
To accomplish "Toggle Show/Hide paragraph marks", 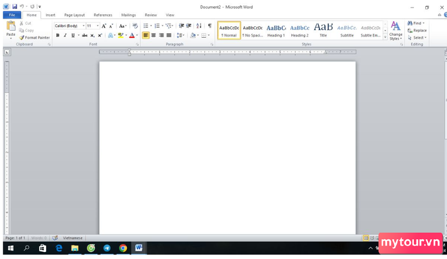I will pos(210,26).
